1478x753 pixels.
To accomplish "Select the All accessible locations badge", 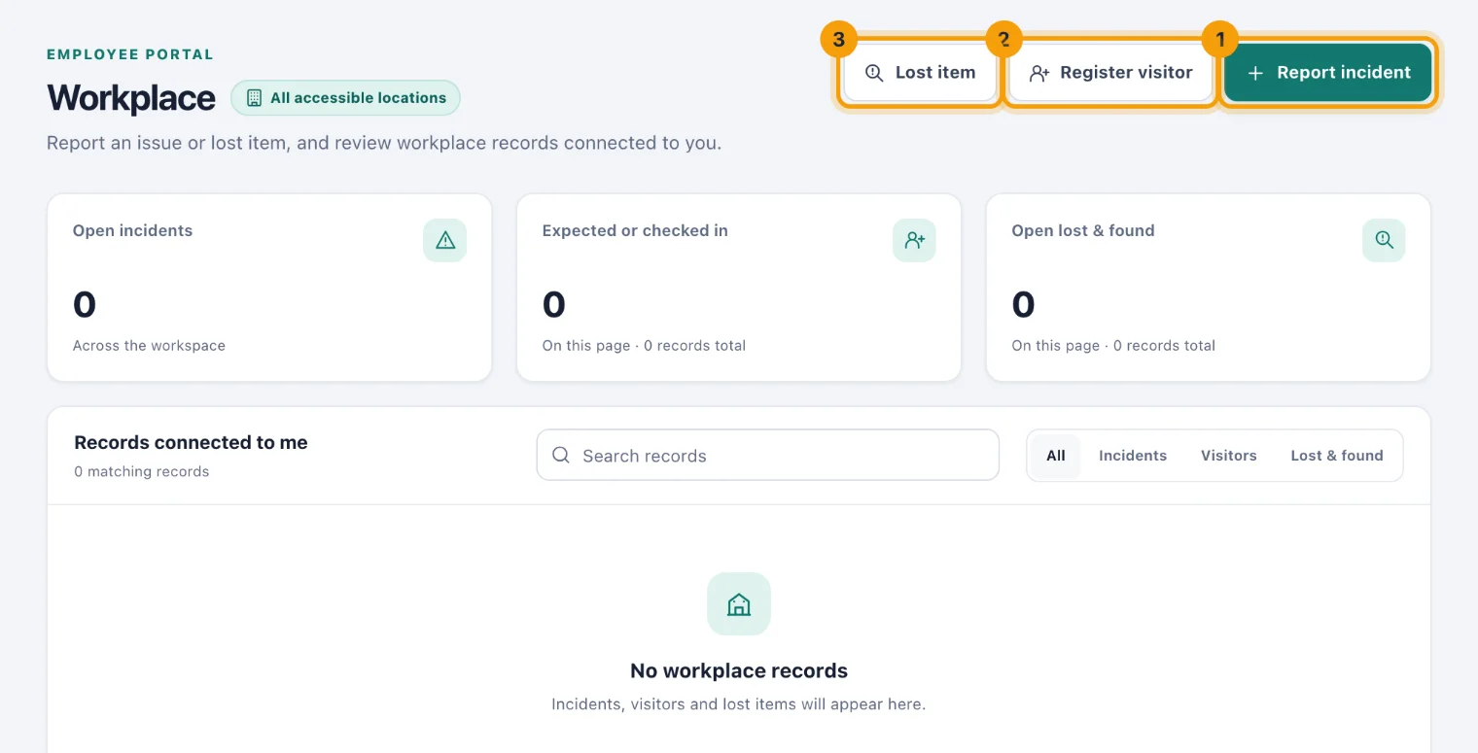I will (x=345, y=98).
